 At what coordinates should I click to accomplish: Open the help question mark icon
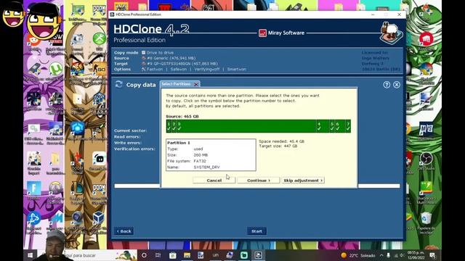point(387,85)
